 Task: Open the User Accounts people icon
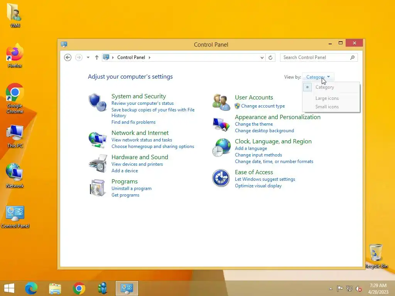(221, 102)
